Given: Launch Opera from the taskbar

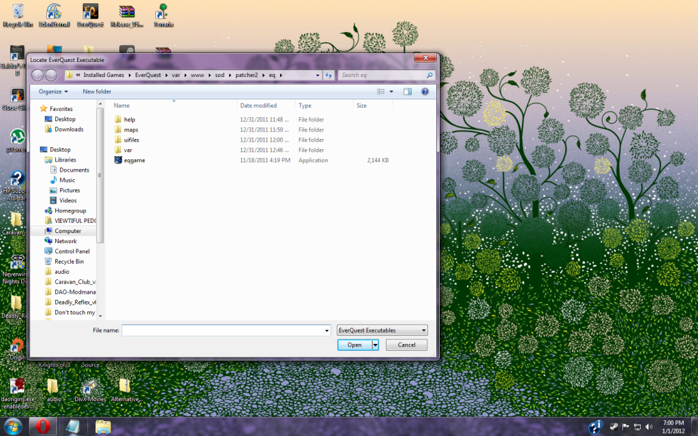Looking at the screenshot, I should (x=43, y=426).
